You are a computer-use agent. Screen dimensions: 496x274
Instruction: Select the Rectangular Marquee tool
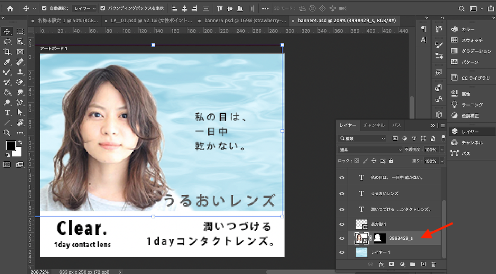pyautogui.click(x=20, y=31)
